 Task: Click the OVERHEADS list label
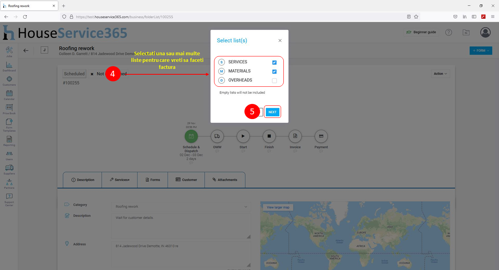click(240, 80)
